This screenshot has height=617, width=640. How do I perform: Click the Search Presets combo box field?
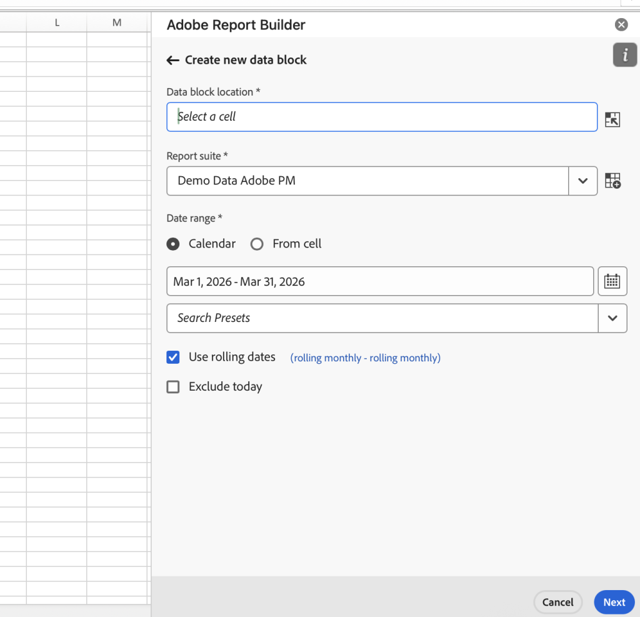click(x=375, y=318)
